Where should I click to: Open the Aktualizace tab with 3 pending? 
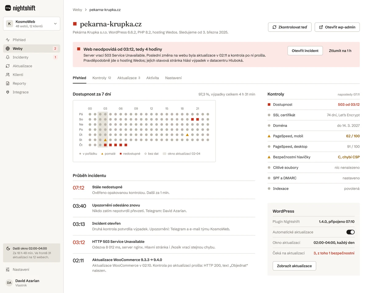coord(129,78)
